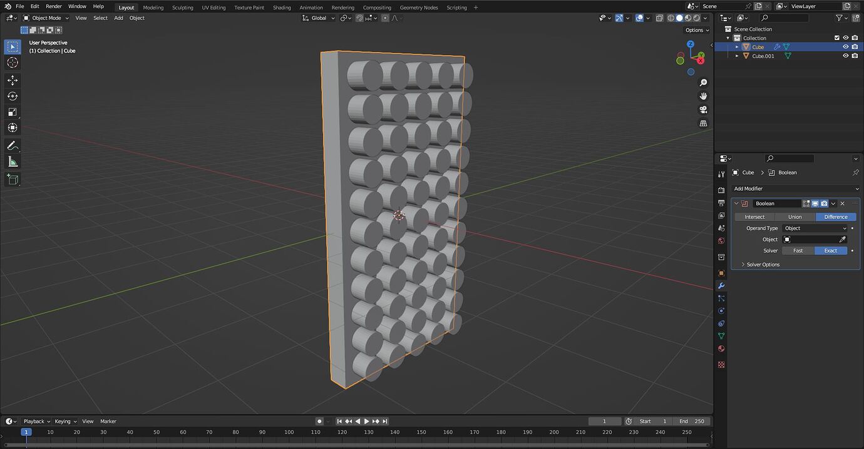Open the Output properties tab
The image size is (864, 449).
tap(721, 203)
